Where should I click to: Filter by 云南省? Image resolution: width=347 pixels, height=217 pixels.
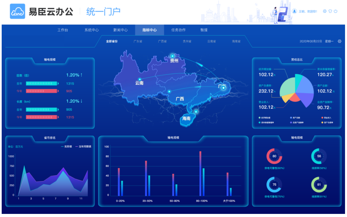click(211, 41)
